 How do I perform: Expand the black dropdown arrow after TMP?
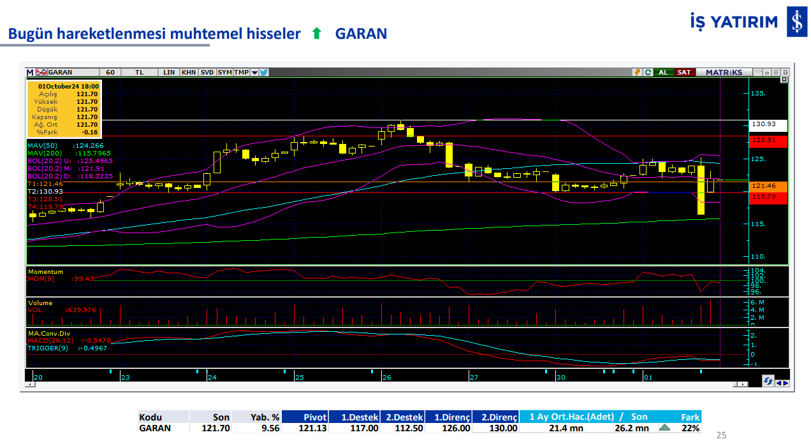tap(254, 72)
